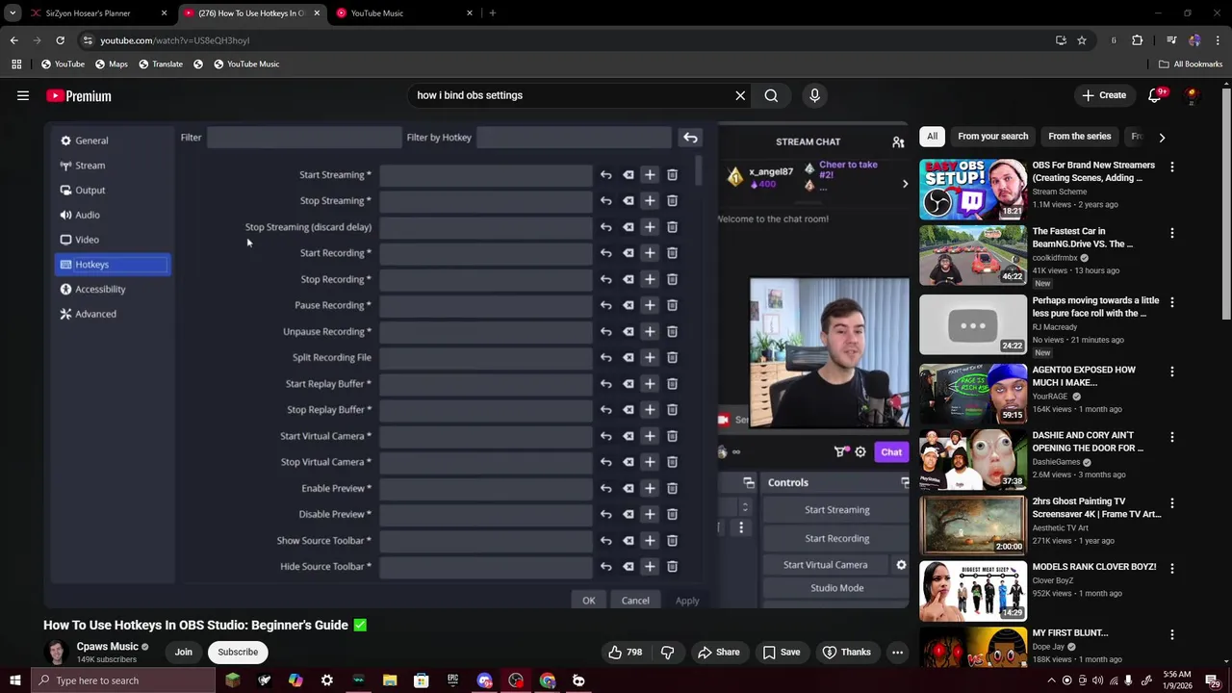Image resolution: width=1232 pixels, height=693 pixels.
Task: Go back to the previous page
Action: (13, 40)
